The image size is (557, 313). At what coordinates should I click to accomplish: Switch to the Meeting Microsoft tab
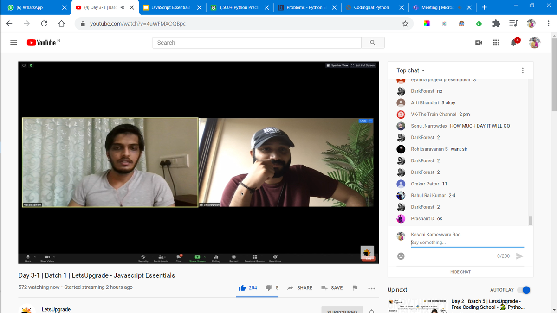coord(441,7)
